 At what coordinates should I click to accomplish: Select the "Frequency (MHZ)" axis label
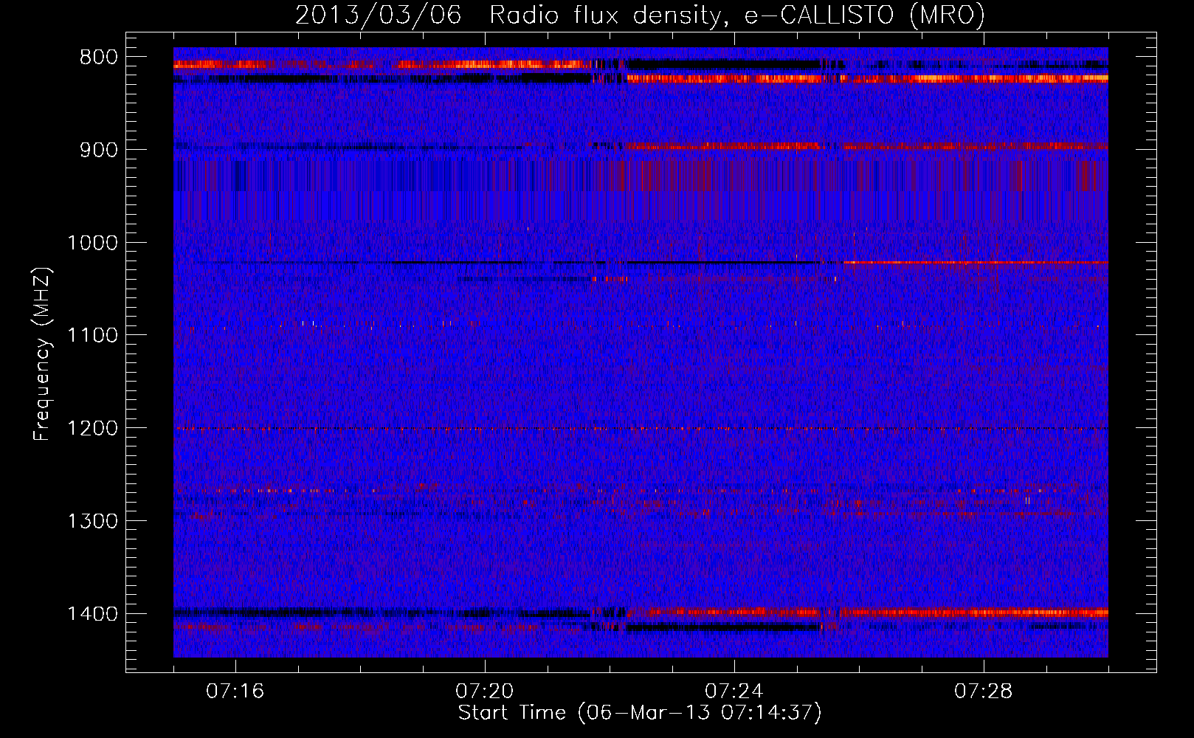43,354
